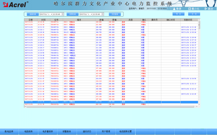Screen dimensions: 217x135
Task: Click the 类型 column header
Action: coord(131,20)
